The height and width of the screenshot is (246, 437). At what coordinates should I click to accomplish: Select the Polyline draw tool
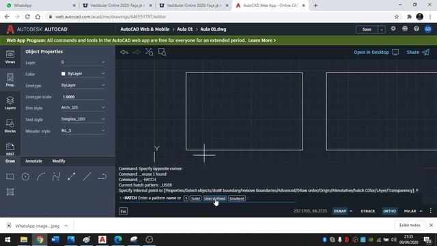pyautogui.click(x=102, y=176)
